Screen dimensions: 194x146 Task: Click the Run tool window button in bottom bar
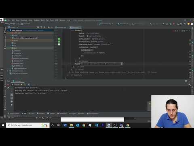click(24, 114)
